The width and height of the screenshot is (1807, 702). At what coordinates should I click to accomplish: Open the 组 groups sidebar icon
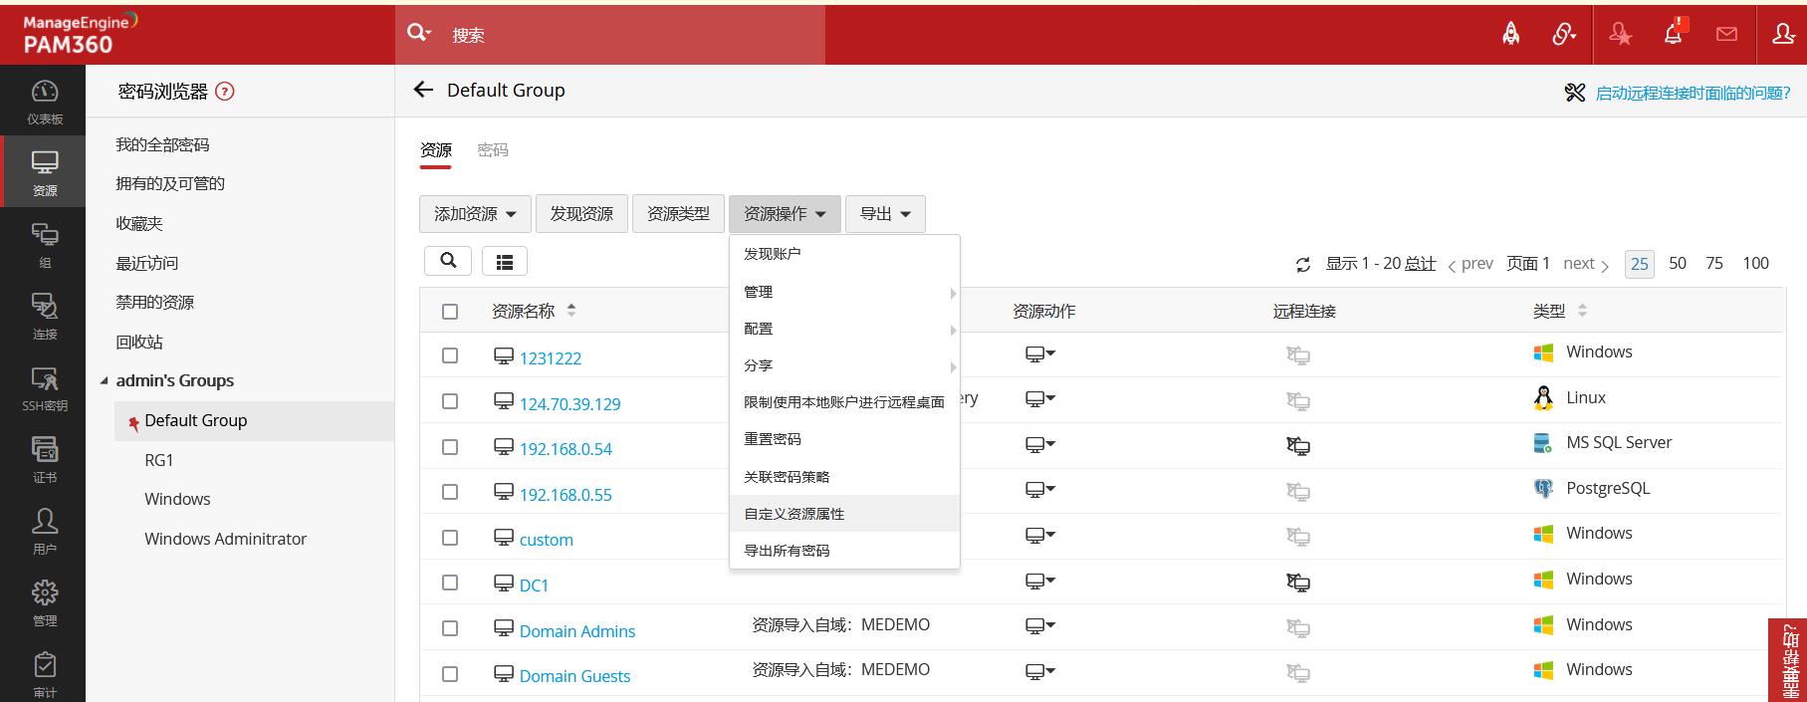[44, 245]
